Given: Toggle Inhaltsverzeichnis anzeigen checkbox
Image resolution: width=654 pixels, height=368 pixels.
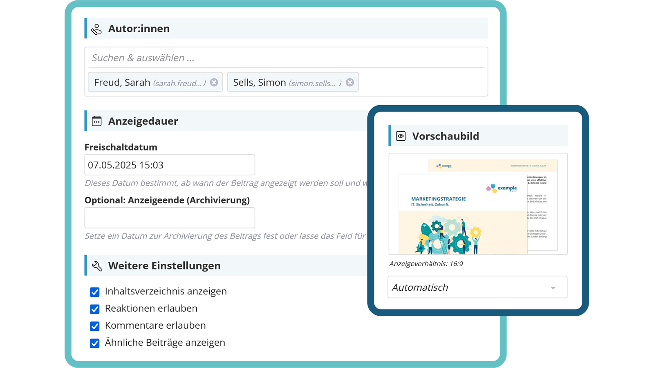Looking at the screenshot, I should 95,292.
